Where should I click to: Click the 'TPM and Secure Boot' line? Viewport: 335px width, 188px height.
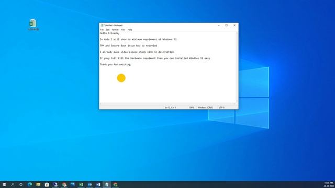128,45
